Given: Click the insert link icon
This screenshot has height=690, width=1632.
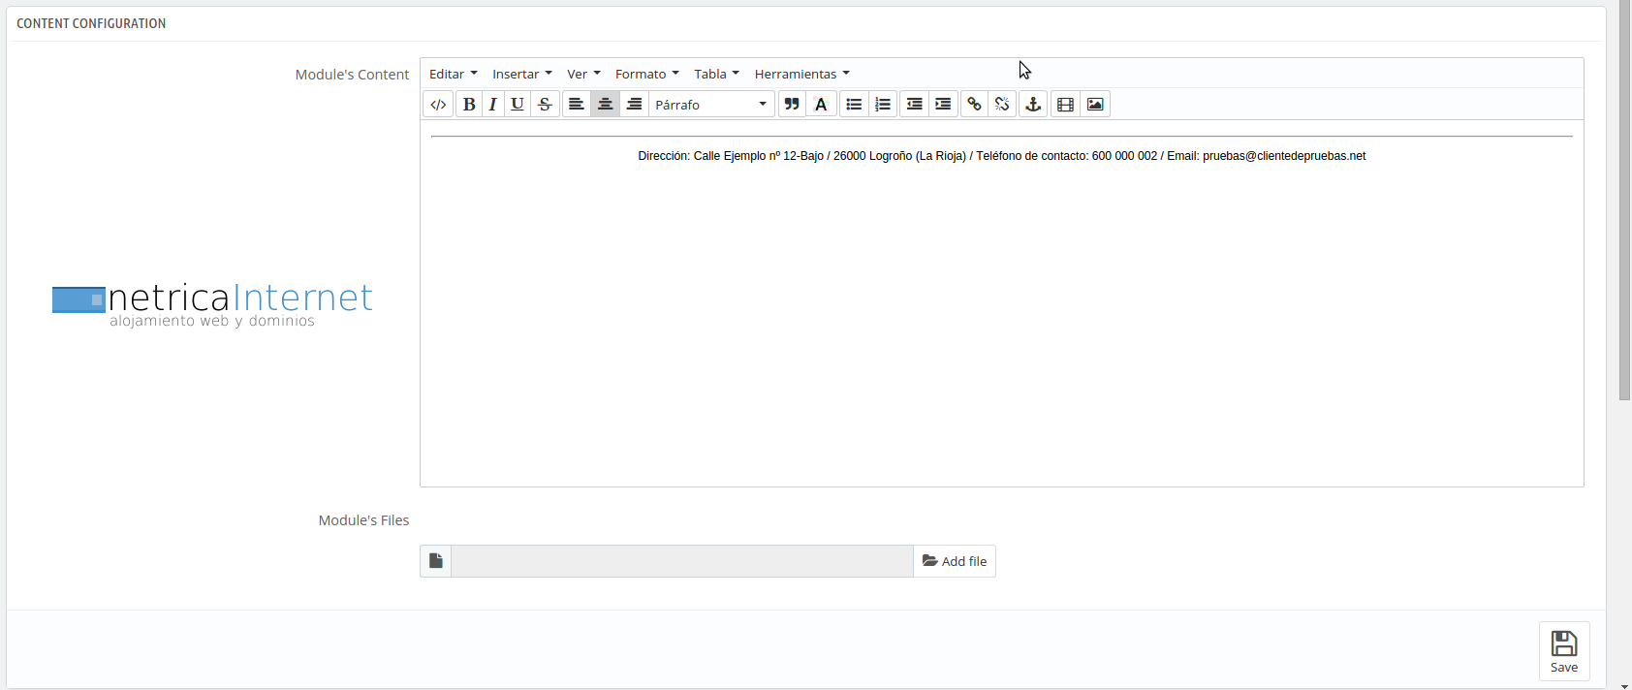Looking at the screenshot, I should pos(974,105).
